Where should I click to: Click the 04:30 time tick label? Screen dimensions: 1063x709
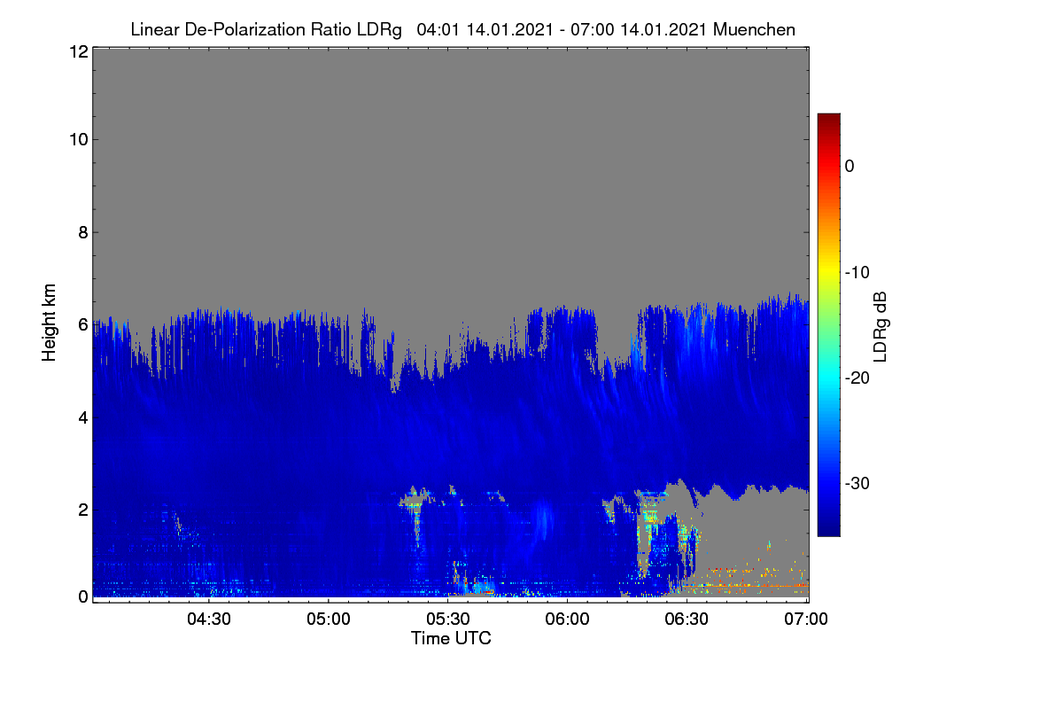[x=210, y=619]
